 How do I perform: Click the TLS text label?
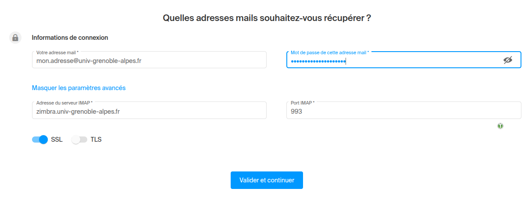coord(96,140)
